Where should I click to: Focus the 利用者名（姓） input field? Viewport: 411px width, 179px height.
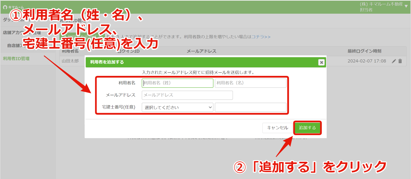[177, 83]
